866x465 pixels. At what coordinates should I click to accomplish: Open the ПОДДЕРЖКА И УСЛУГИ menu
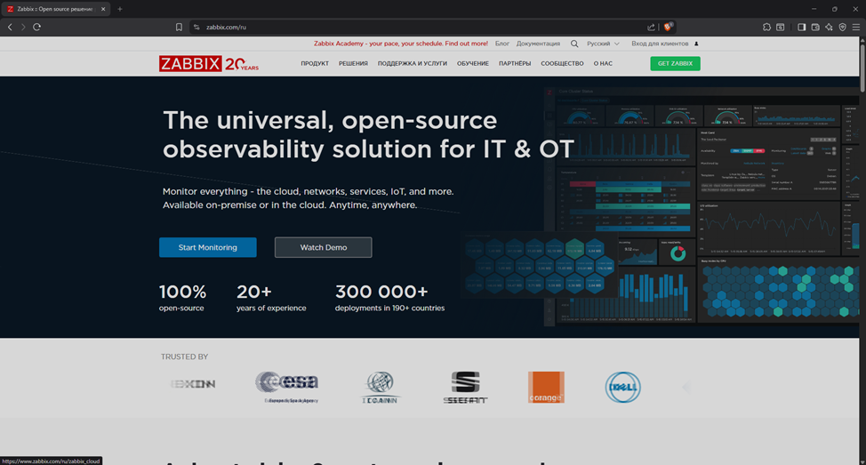413,63
